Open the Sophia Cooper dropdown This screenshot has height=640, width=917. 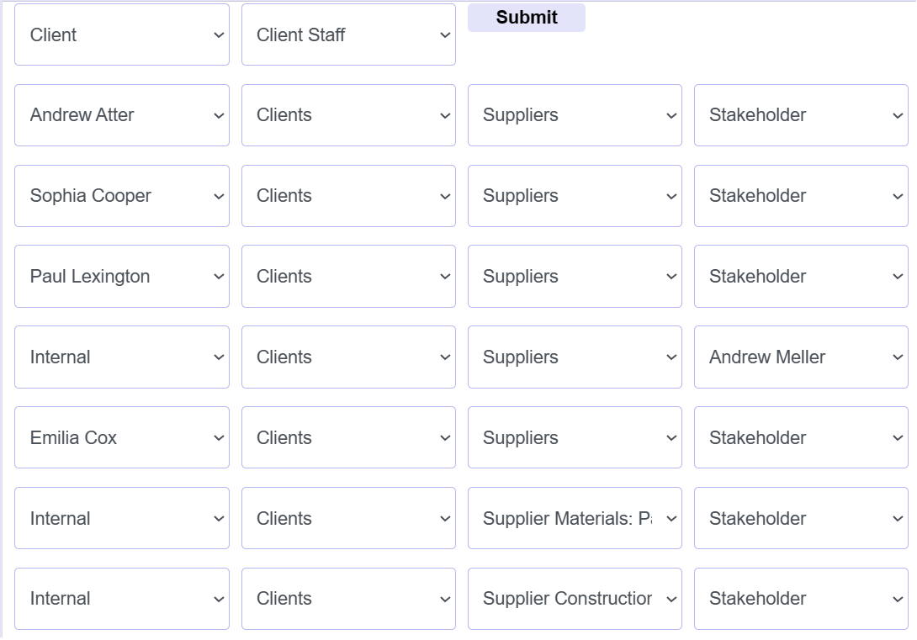click(121, 196)
